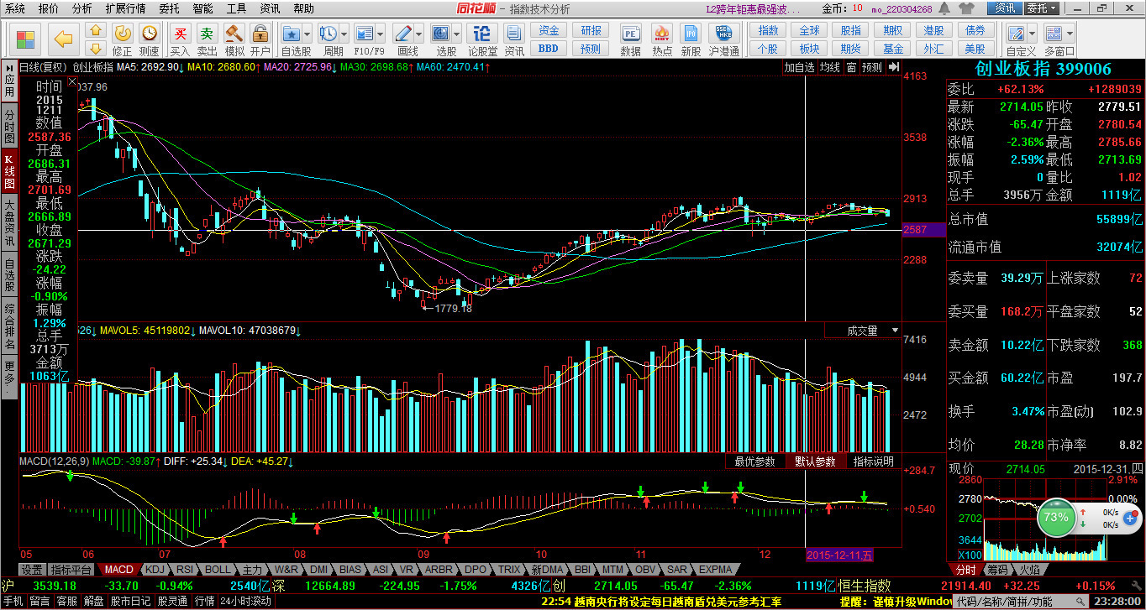Toggle the 均线 moving average display
Image resolution: width=1146 pixels, height=610 pixels.
(x=830, y=67)
